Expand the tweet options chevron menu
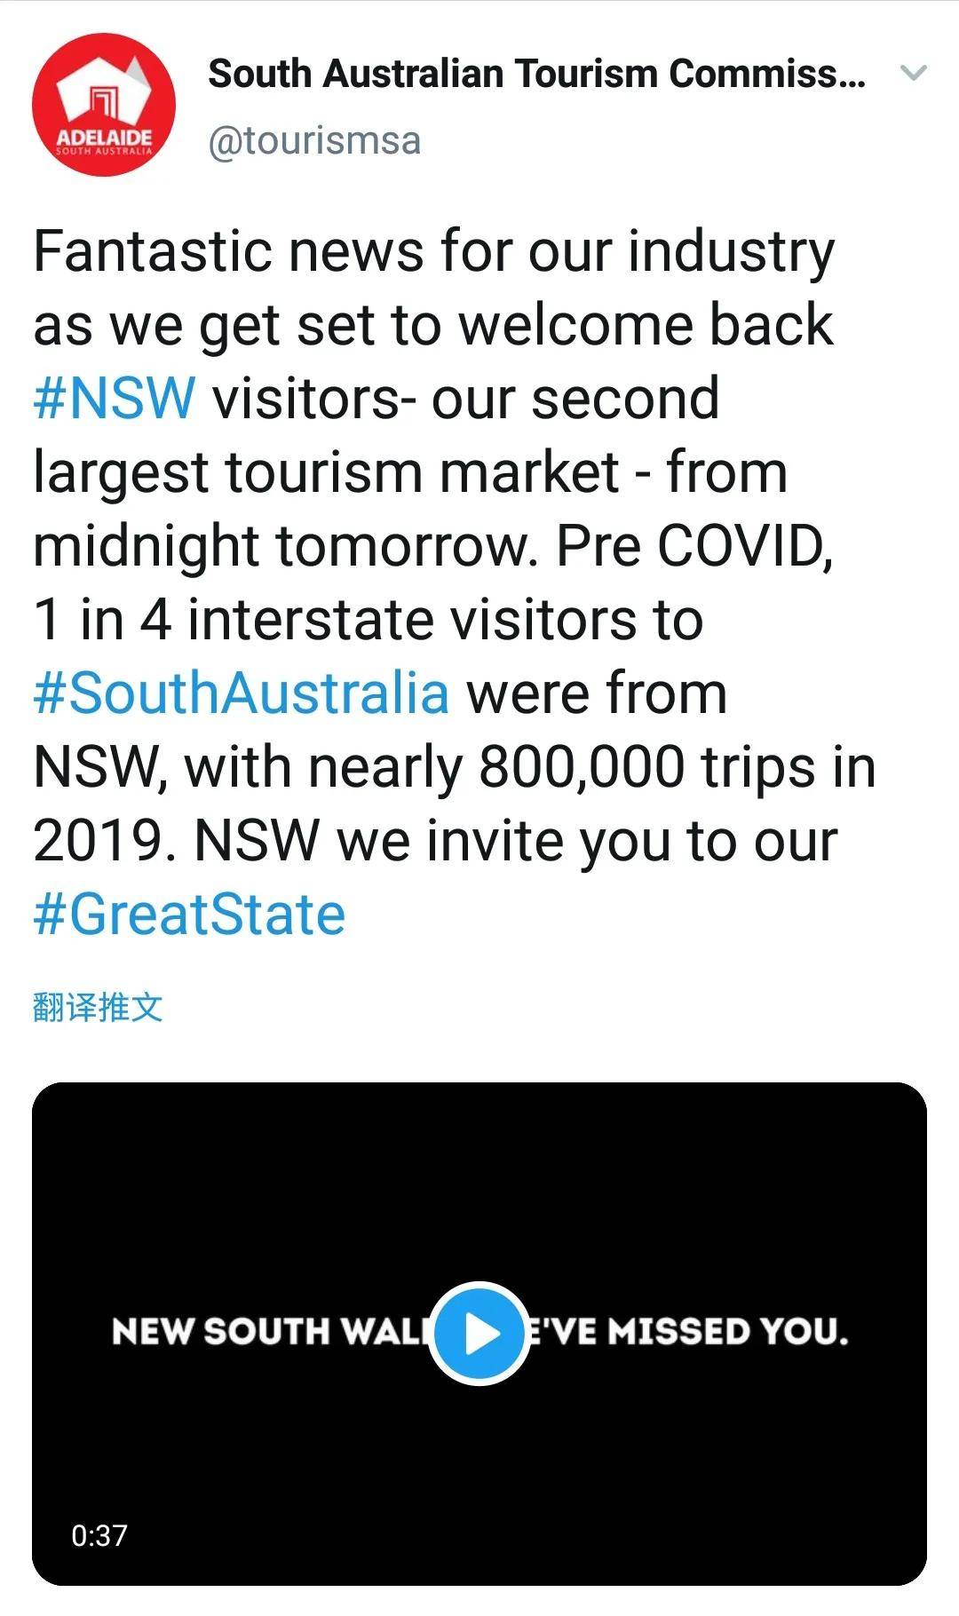The image size is (959, 1616). 914,74
